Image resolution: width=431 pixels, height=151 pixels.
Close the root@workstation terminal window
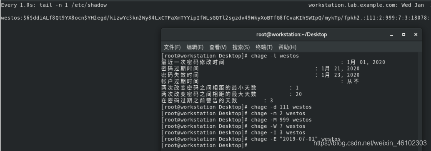416,35
